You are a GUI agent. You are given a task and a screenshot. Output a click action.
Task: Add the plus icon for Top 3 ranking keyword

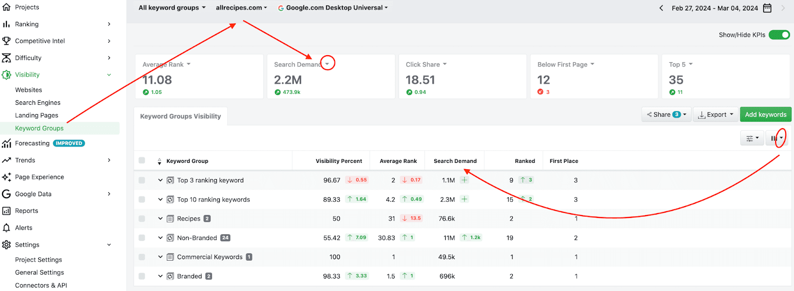pyautogui.click(x=464, y=180)
